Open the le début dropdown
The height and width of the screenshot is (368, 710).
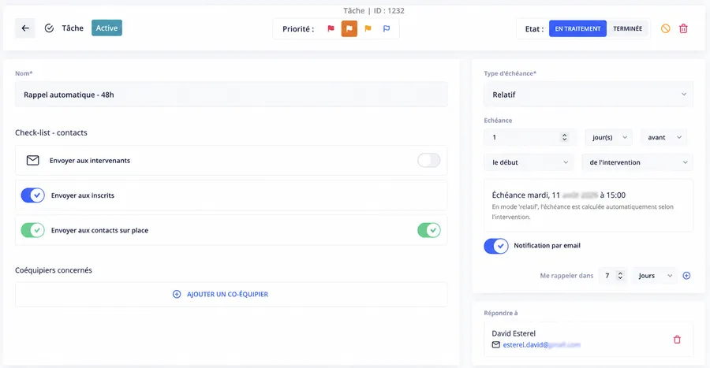coord(529,162)
